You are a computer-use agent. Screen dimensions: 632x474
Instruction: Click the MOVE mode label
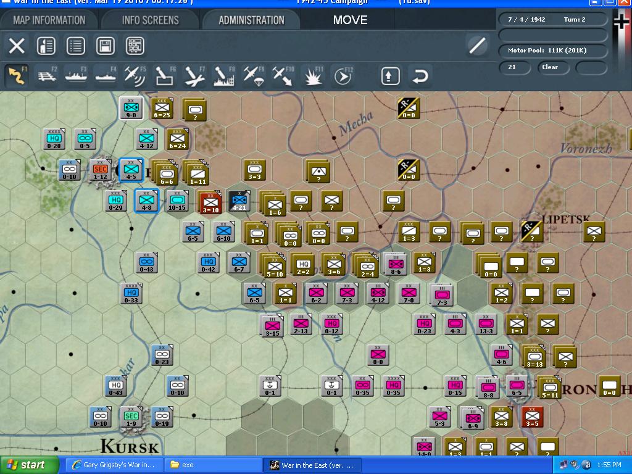350,20
